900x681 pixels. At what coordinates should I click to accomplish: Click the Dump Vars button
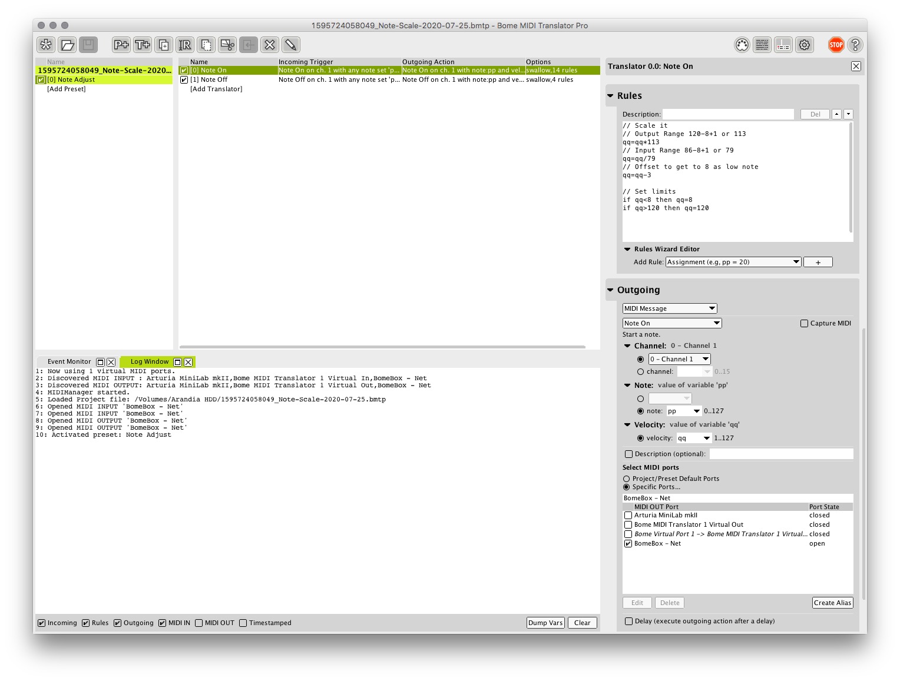[x=545, y=623]
